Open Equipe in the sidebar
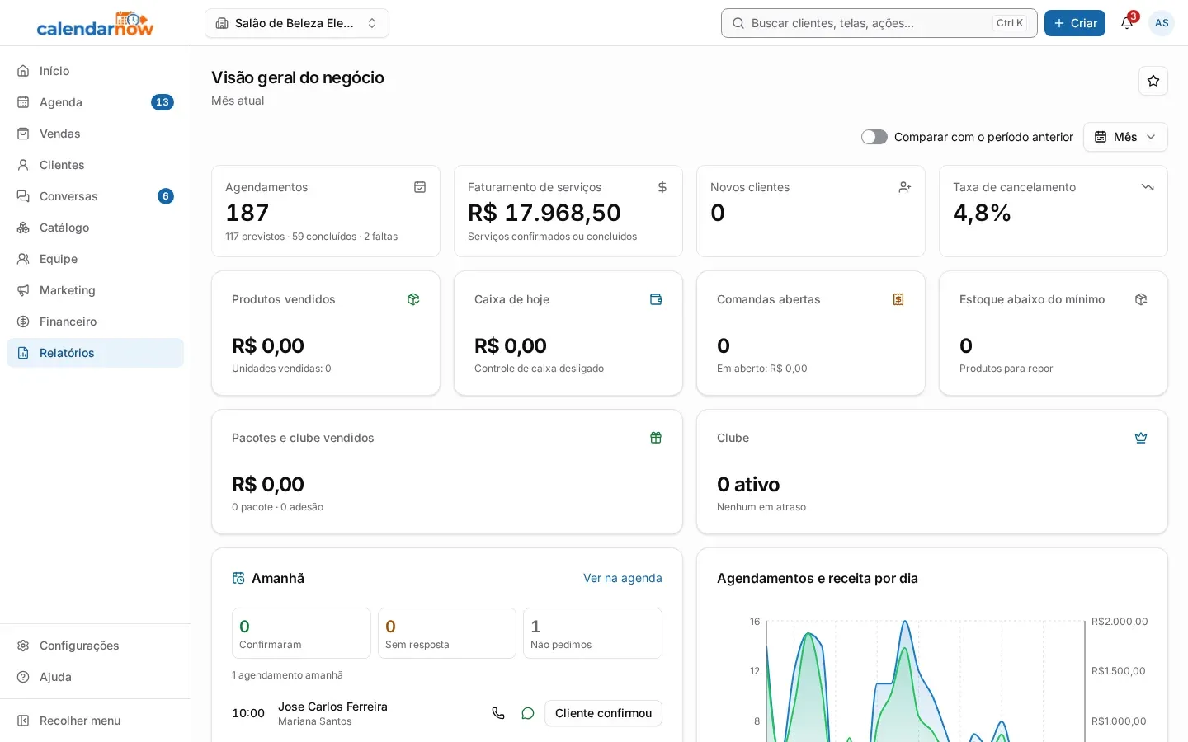Screen dimensions: 1188x742 coord(95,259)
